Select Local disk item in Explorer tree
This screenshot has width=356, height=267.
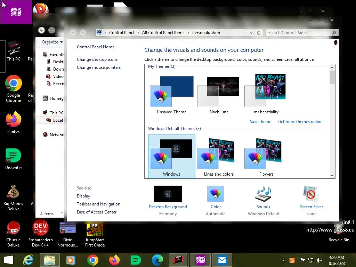coord(55,120)
